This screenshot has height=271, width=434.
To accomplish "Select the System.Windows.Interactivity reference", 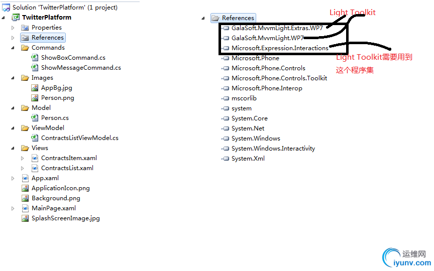I will [x=273, y=149].
